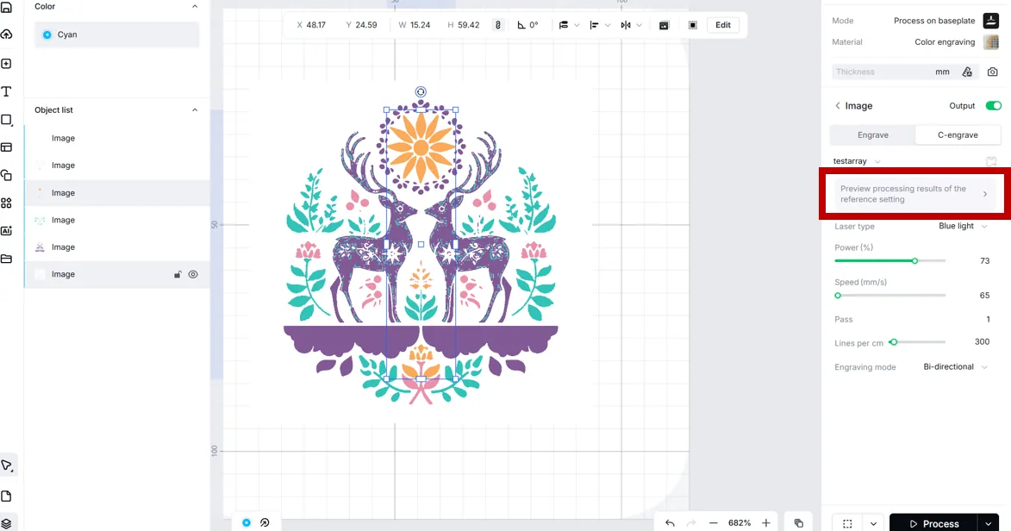
Task: Collapse the Color panel section
Action: pos(195,6)
